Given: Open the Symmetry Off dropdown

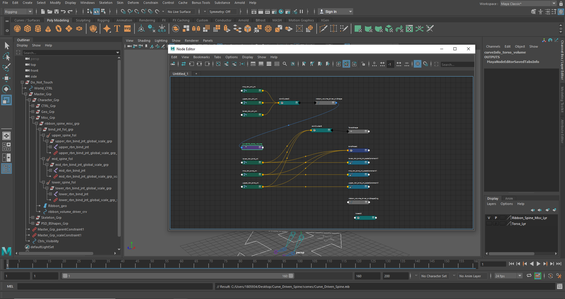Looking at the screenshot, I should coord(222,12).
